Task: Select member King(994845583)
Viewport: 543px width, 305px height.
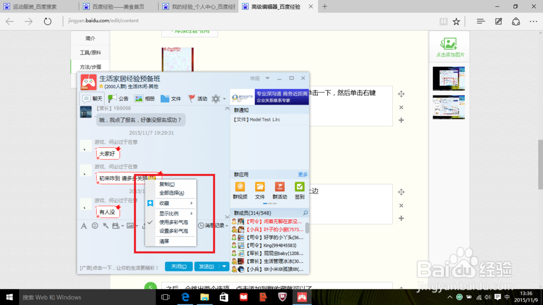Action: (x=268, y=245)
